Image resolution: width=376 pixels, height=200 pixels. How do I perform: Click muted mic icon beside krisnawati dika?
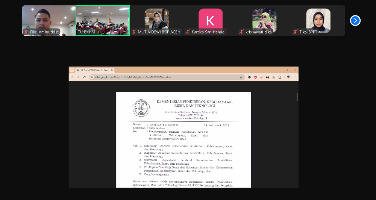click(242, 32)
